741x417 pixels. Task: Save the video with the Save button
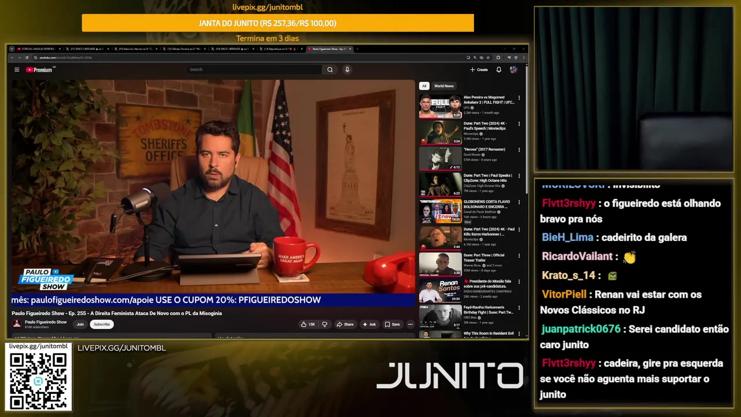click(392, 324)
